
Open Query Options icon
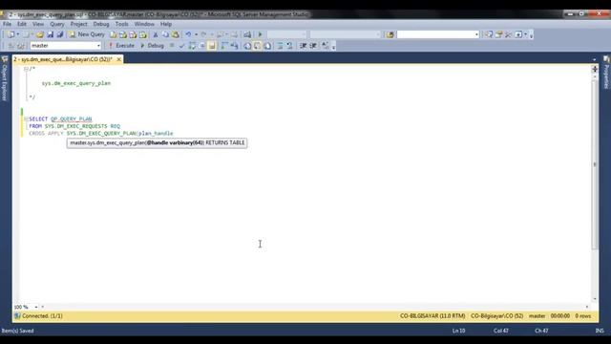coord(201,46)
